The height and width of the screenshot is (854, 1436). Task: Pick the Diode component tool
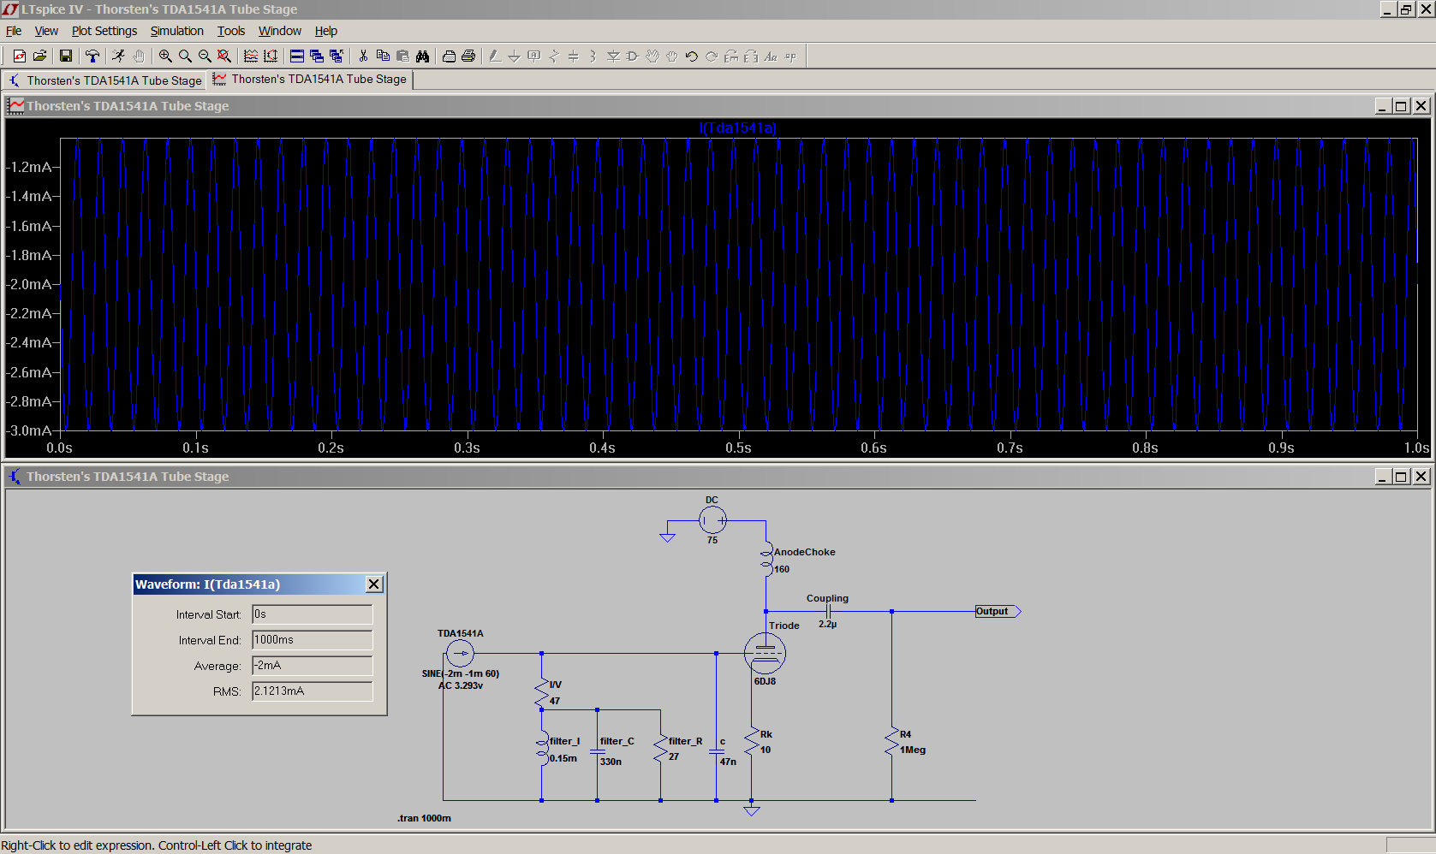click(613, 56)
